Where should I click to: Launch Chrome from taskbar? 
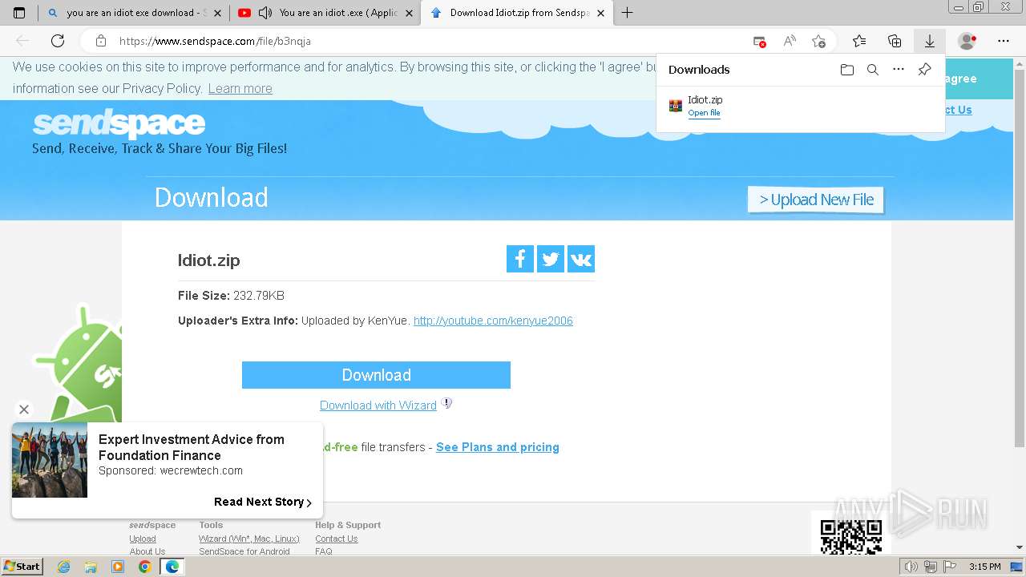pyautogui.click(x=144, y=567)
